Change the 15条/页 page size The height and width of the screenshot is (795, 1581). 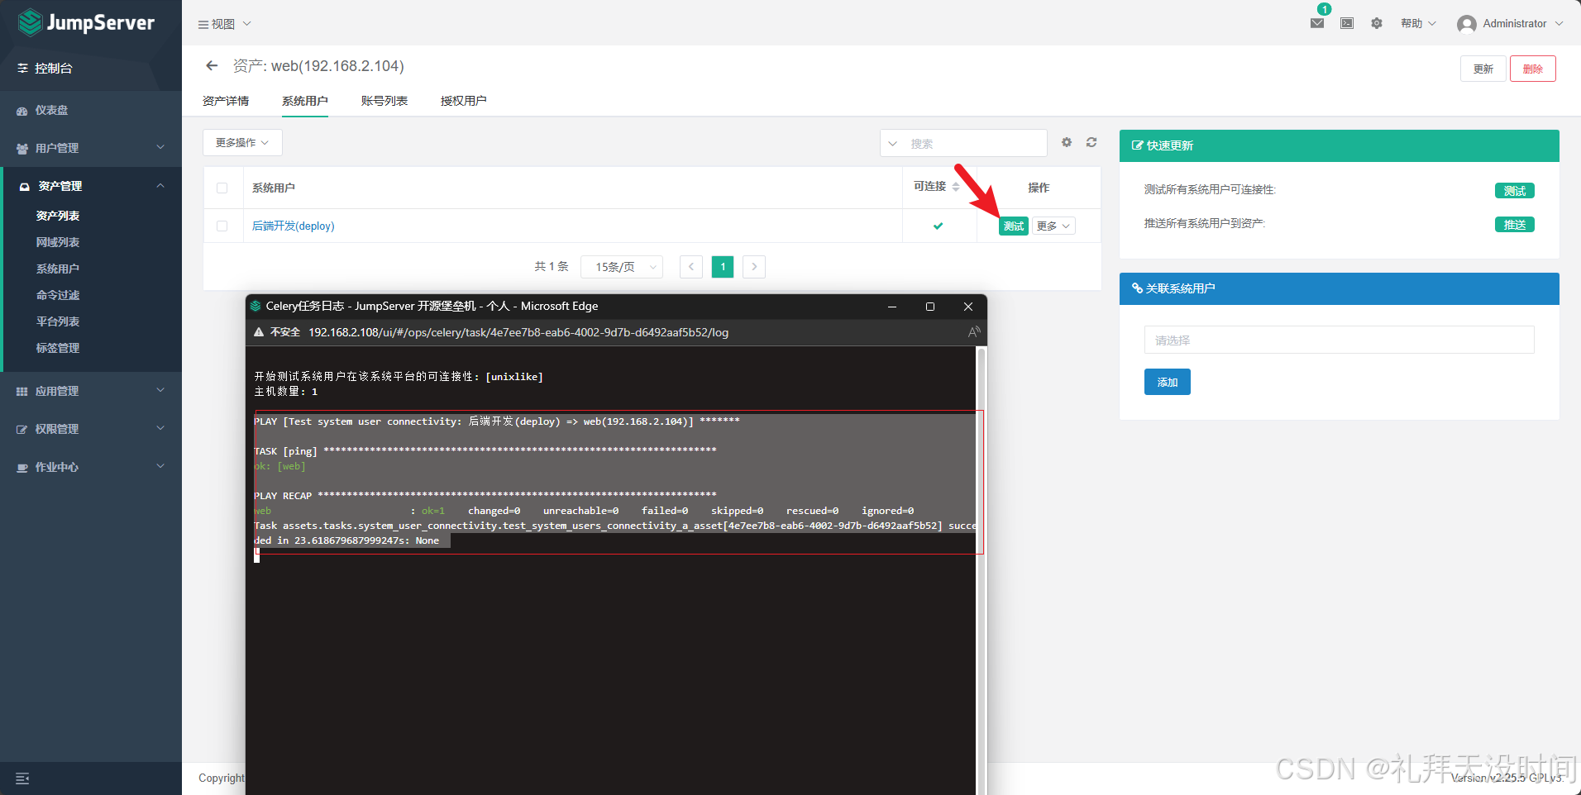point(622,267)
